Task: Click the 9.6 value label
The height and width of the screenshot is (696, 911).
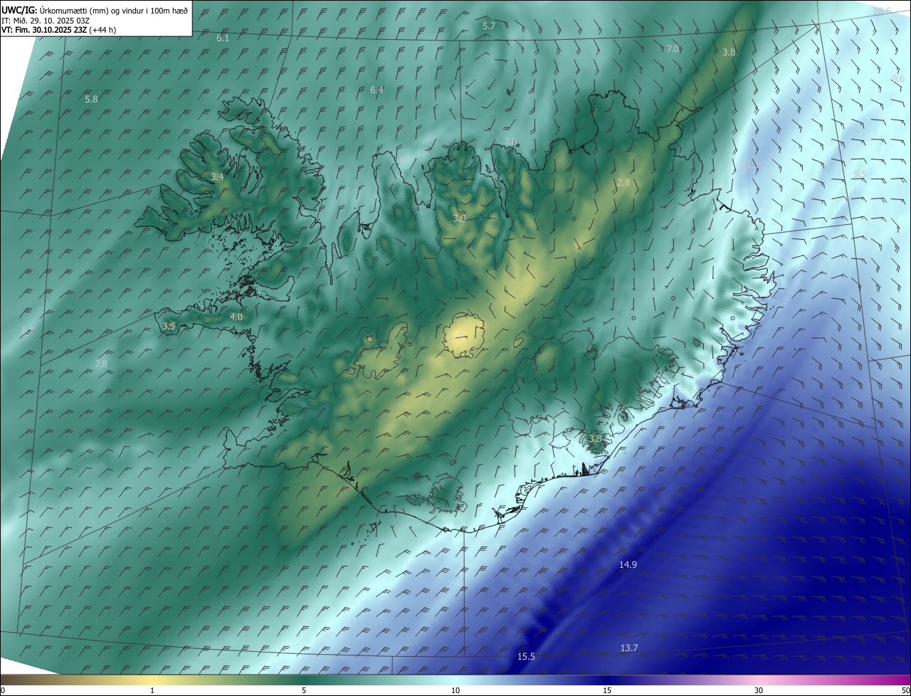Action: point(898,79)
